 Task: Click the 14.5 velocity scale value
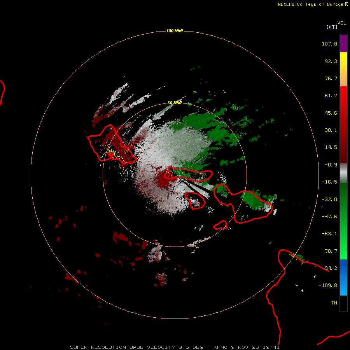(x=331, y=147)
